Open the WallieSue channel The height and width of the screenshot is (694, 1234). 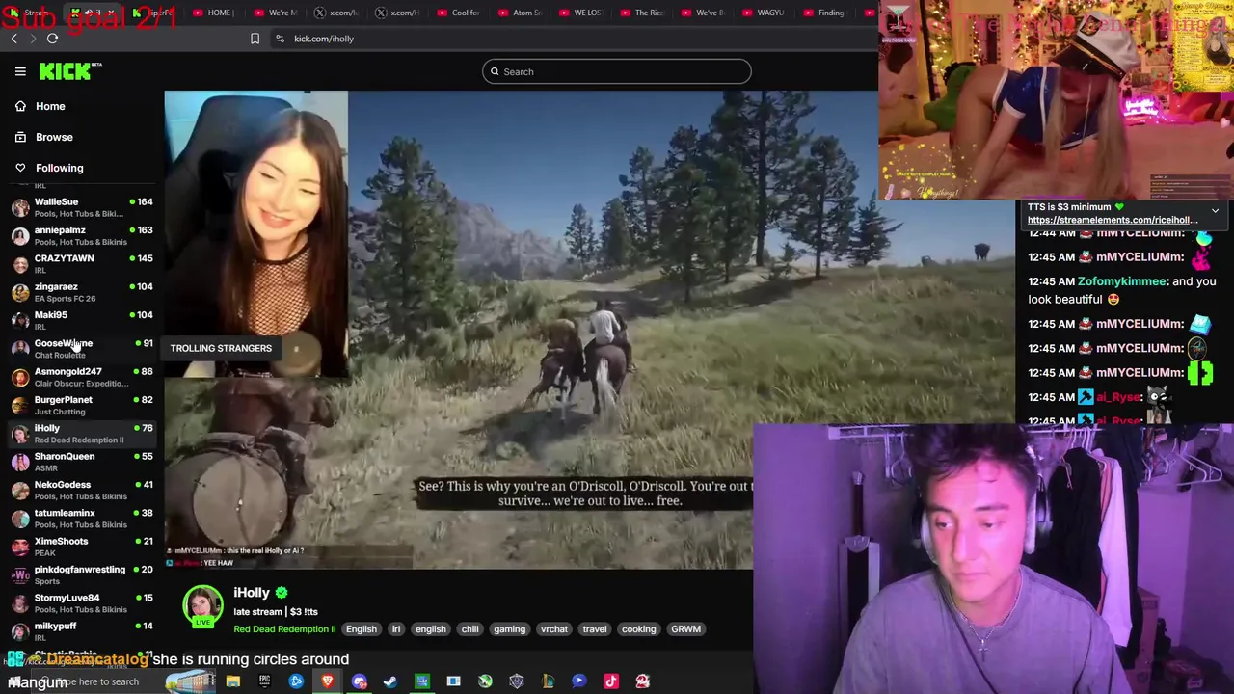tap(82, 207)
